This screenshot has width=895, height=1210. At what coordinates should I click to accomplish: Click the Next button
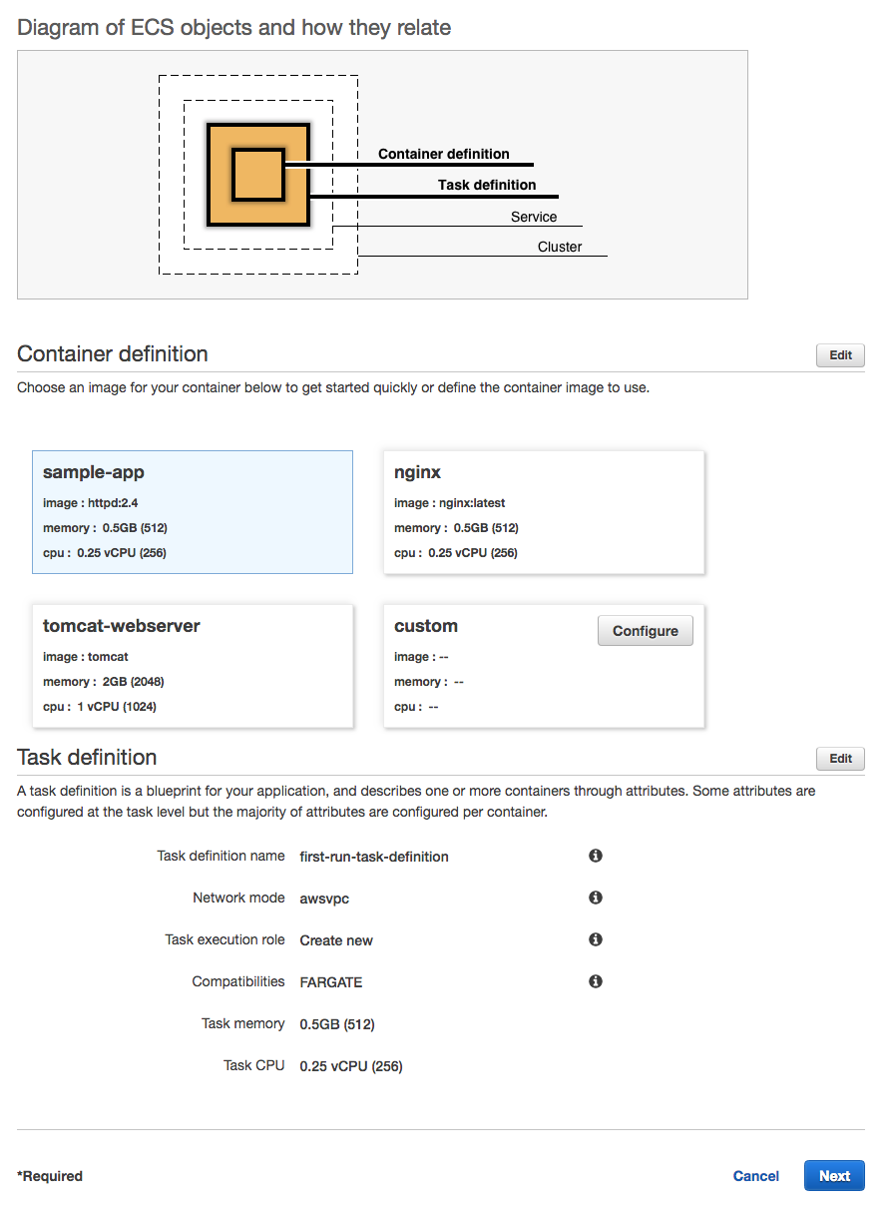click(834, 1175)
